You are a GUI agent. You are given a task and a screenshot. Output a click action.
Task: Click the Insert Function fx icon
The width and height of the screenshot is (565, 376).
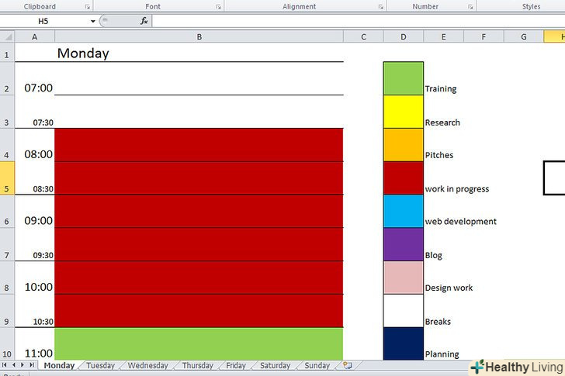tap(144, 22)
